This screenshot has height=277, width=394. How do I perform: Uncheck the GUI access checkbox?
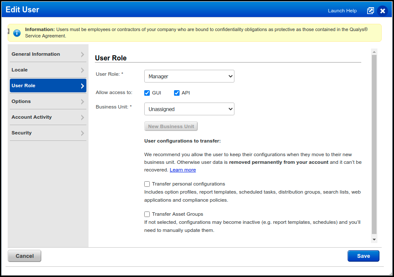(x=147, y=93)
